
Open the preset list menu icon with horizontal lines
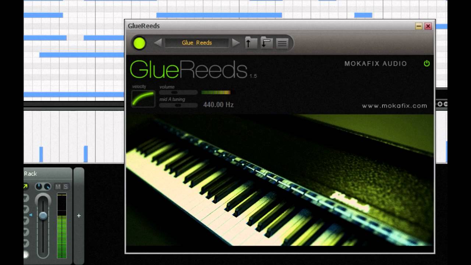click(282, 43)
